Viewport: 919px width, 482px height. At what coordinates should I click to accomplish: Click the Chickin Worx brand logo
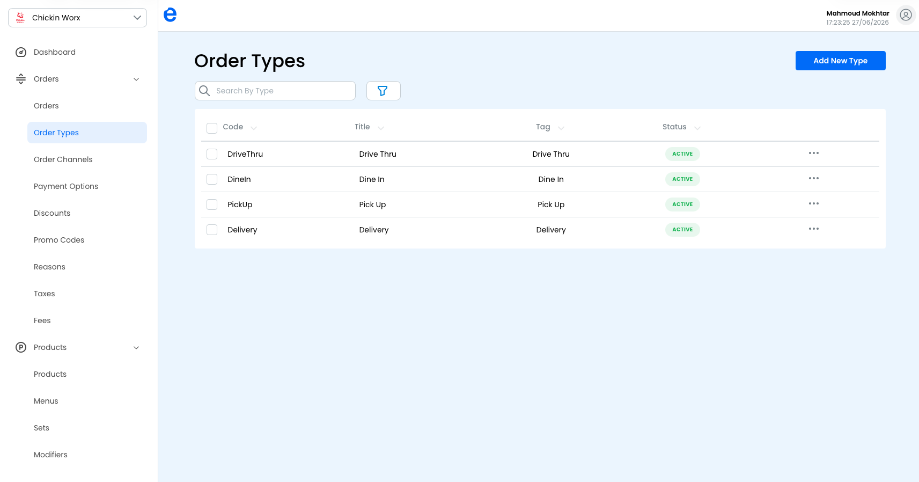point(20,18)
